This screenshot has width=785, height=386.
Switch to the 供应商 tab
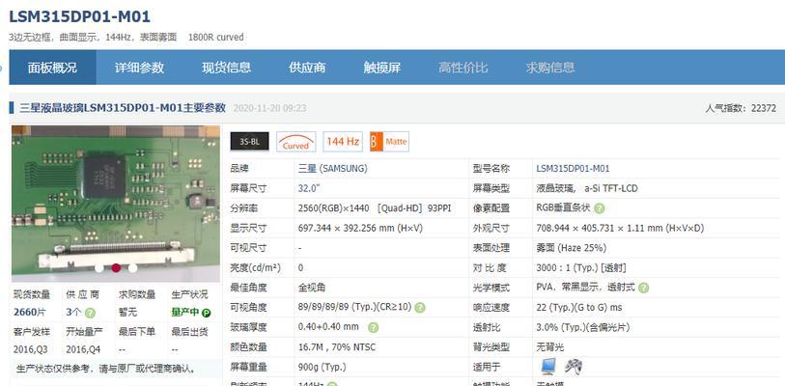[307, 68]
